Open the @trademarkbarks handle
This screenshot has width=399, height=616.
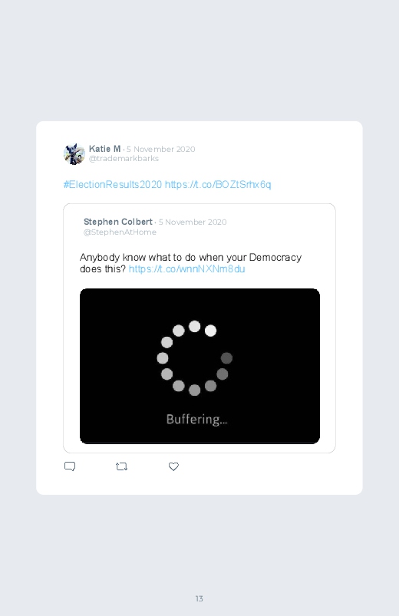tap(124, 158)
